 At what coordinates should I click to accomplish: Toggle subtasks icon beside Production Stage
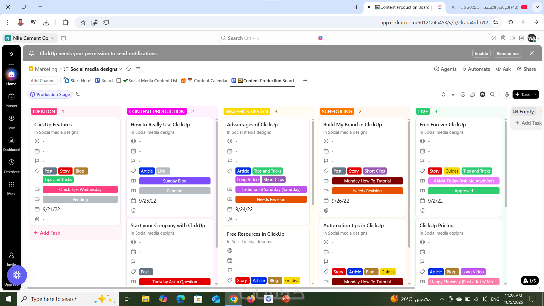coord(78,94)
